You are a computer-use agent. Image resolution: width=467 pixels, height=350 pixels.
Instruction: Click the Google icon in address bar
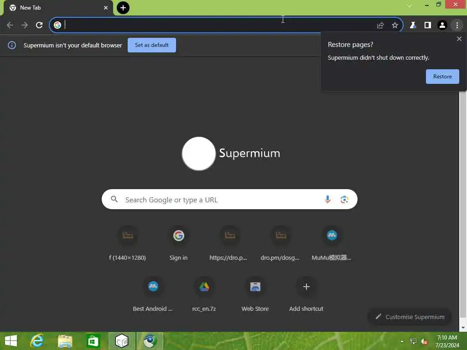pos(57,25)
